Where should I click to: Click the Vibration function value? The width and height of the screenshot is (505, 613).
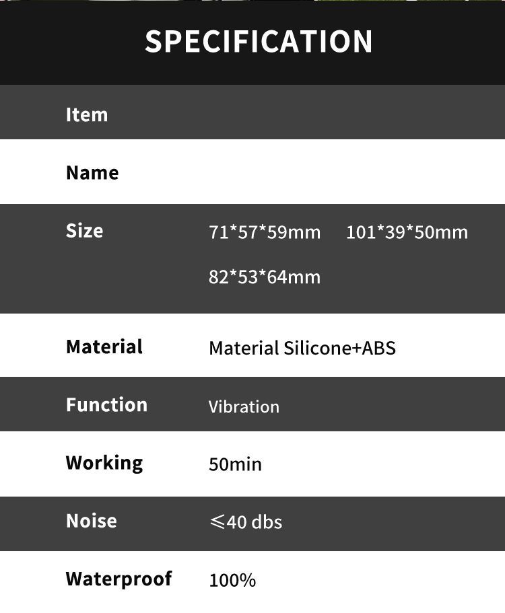click(x=244, y=406)
